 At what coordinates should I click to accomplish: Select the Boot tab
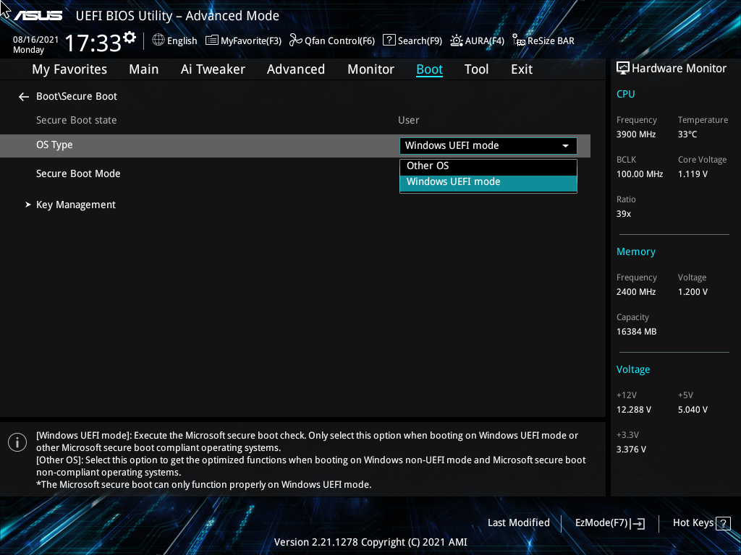(x=430, y=69)
